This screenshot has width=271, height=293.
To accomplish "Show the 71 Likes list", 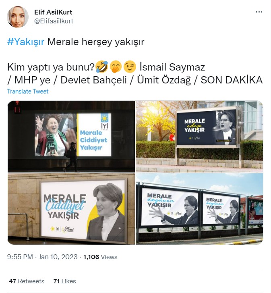I will point(64,281).
